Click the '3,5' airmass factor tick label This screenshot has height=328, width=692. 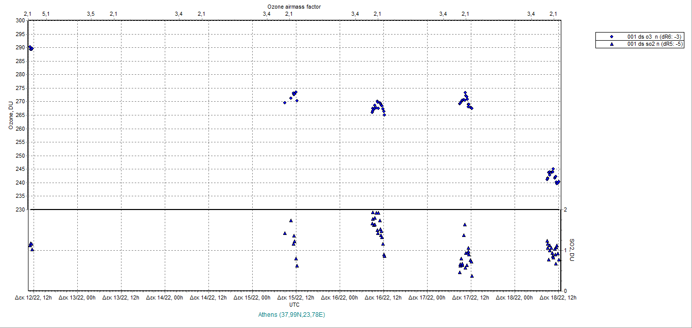(x=91, y=14)
